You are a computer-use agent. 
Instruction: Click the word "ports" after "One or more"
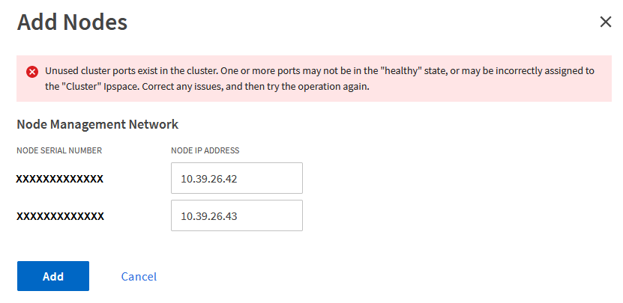(x=298, y=71)
